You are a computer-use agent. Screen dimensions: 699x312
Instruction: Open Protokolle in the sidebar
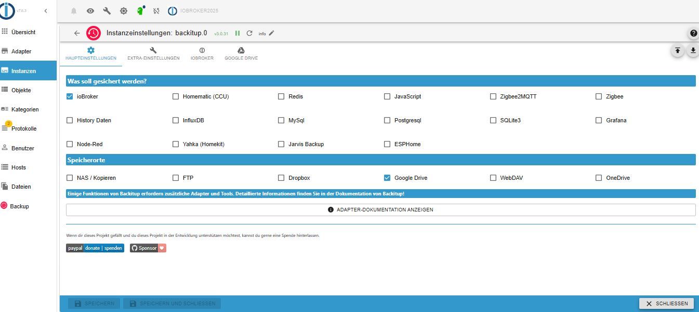pos(29,129)
